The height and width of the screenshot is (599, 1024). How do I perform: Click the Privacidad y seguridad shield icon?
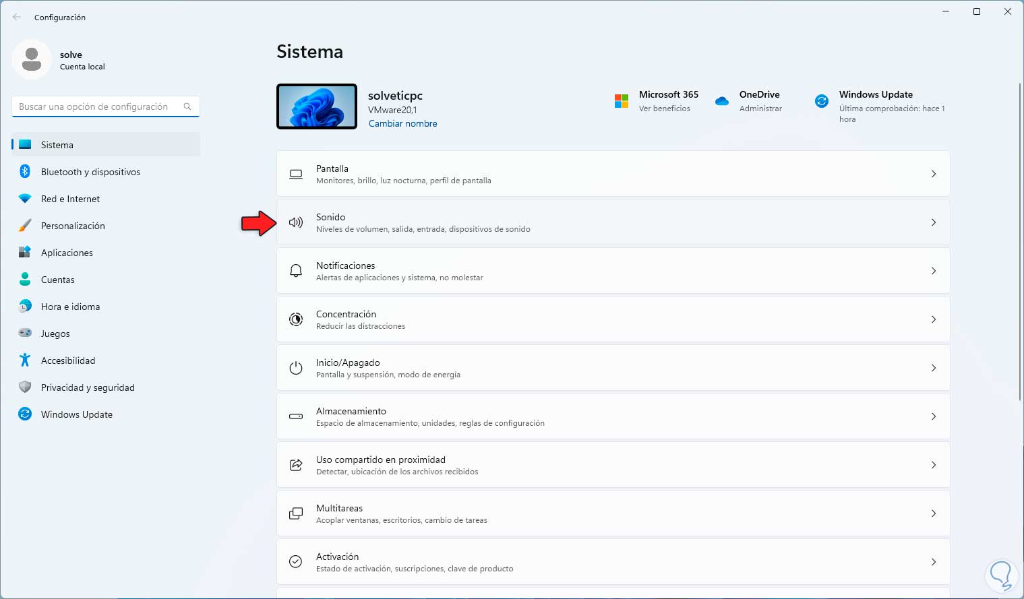[25, 387]
